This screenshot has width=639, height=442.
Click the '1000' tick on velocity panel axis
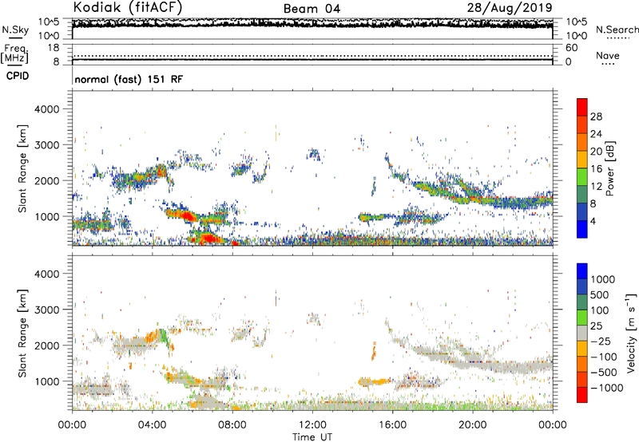[46, 381]
